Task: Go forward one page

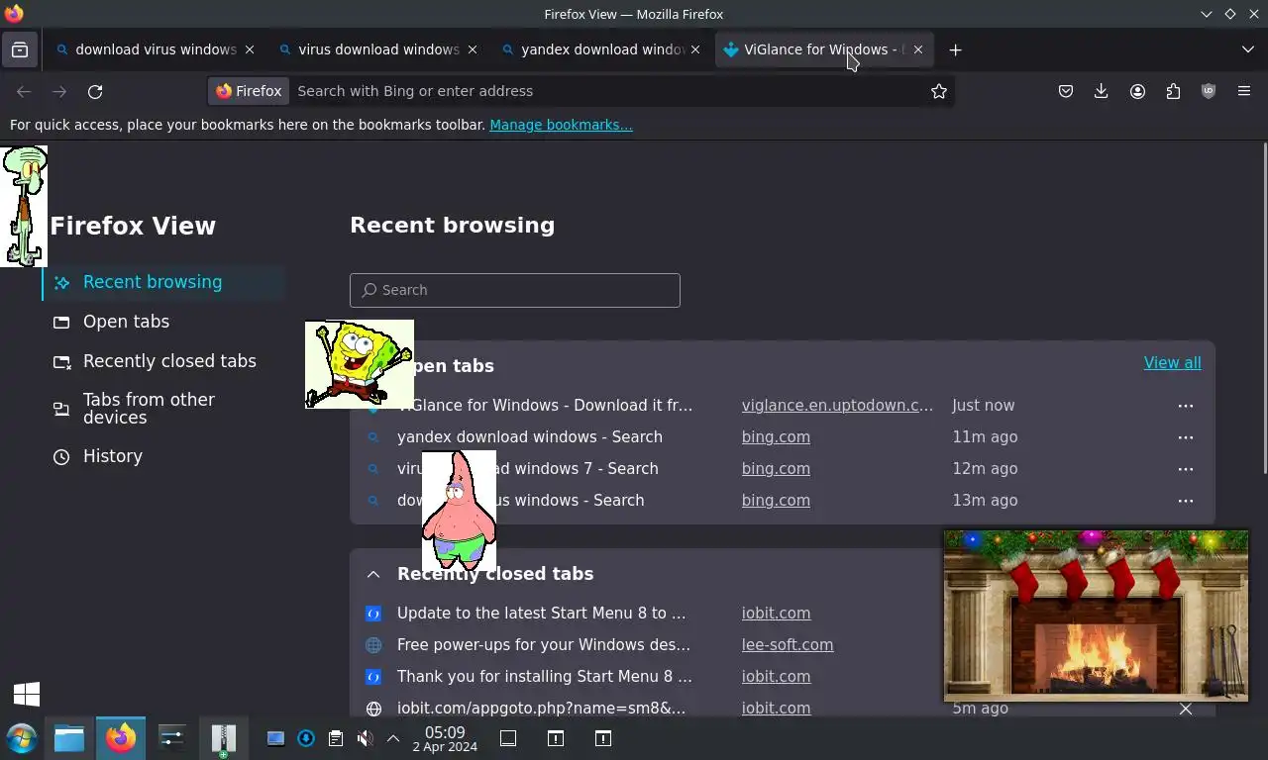Action: pyautogui.click(x=59, y=91)
